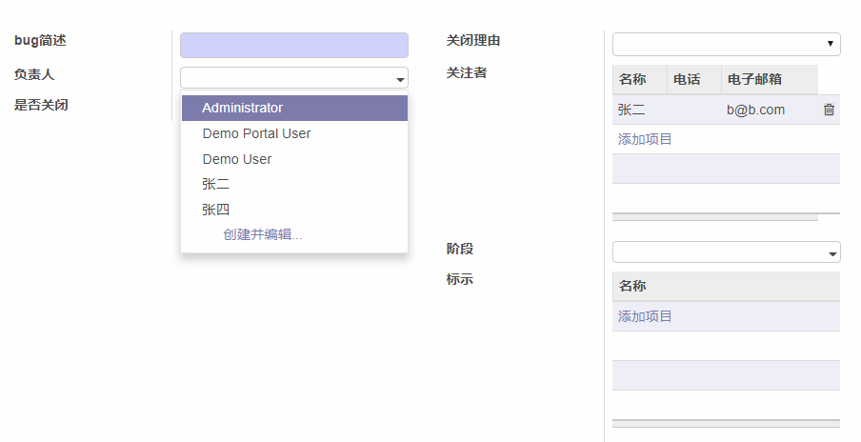861x442 pixels.
Task: Click the bug简述 input field
Action: point(293,45)
